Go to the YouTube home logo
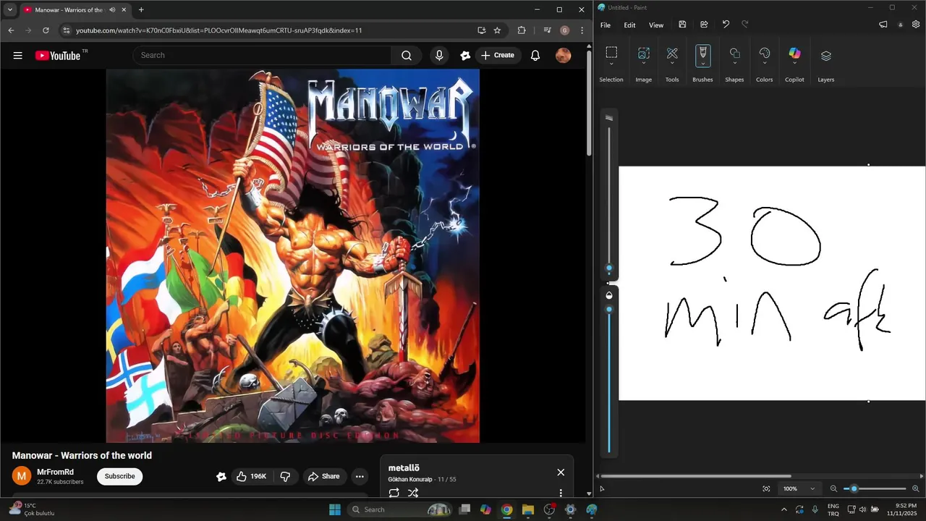The image size is (926, 521). [58, 55]
